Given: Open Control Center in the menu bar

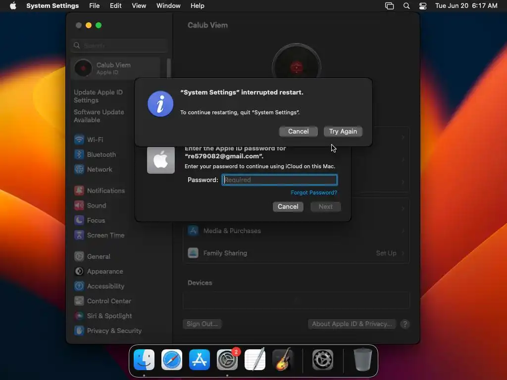Looking at the screenshot, I should (423, 6).
